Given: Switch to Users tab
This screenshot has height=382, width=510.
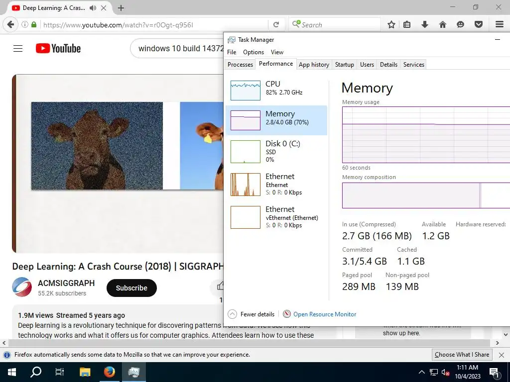Looking at the screenshot, I should pos(367,64).
